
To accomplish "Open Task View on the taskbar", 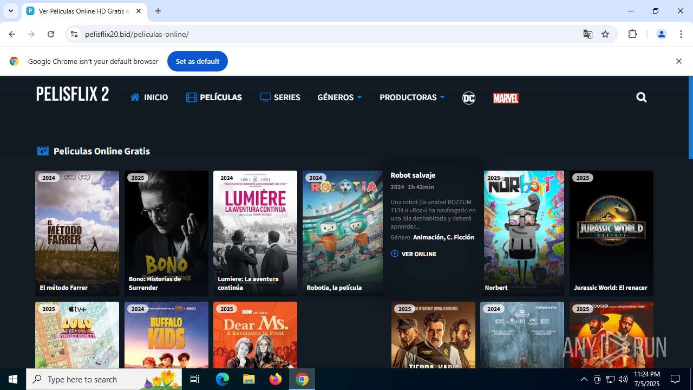I will coord(195,379).
